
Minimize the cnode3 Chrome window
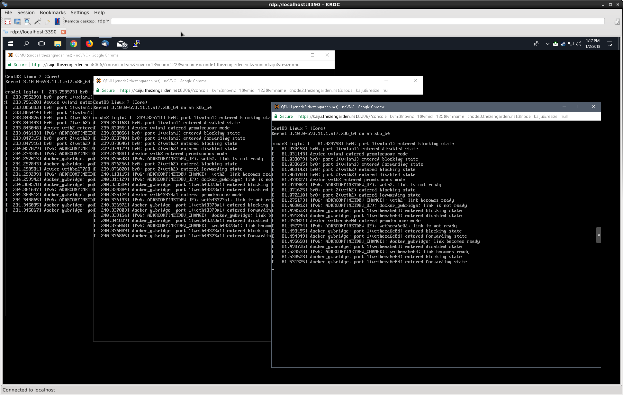point(564,107)
